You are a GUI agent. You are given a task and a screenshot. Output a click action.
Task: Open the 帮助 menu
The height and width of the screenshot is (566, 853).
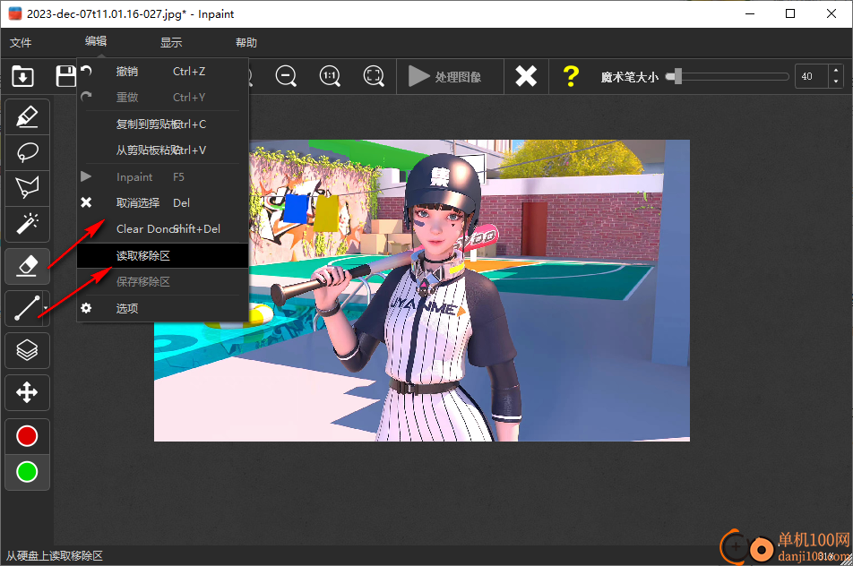point(246,42)
